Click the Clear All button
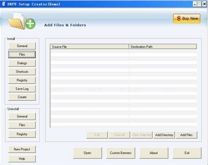The height and width of the screenshot is (165, 208). coord(119,135)
